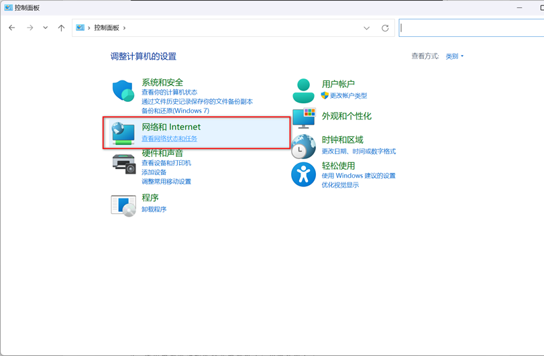Open 时钟和区域 category
Viewport: 544px width, 356px height.
(342, 139)
